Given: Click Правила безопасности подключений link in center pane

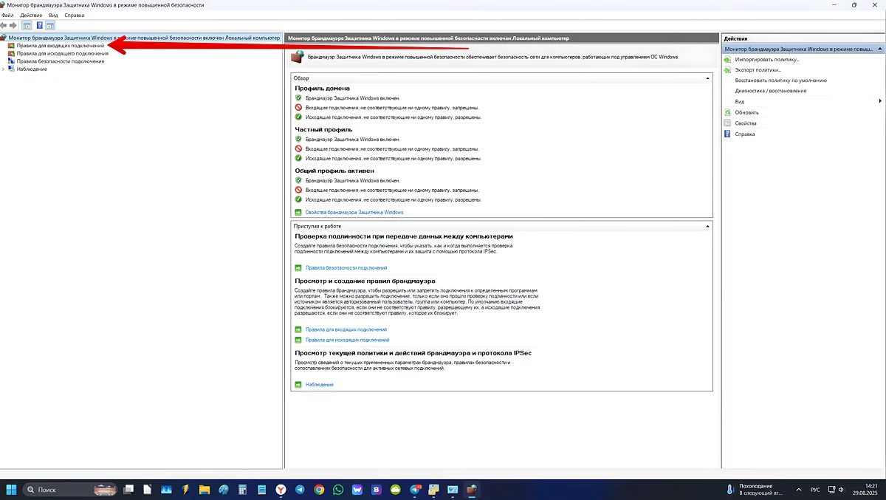Looking at the screenshot, I should click(x=346, y=268).
